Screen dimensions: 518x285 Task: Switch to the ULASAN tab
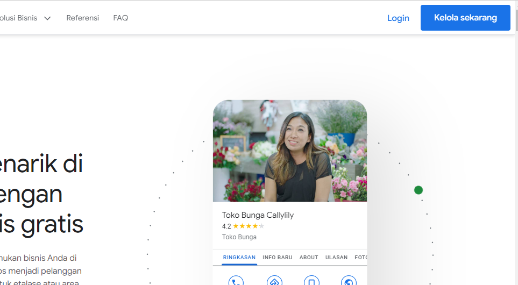point(336,257)
